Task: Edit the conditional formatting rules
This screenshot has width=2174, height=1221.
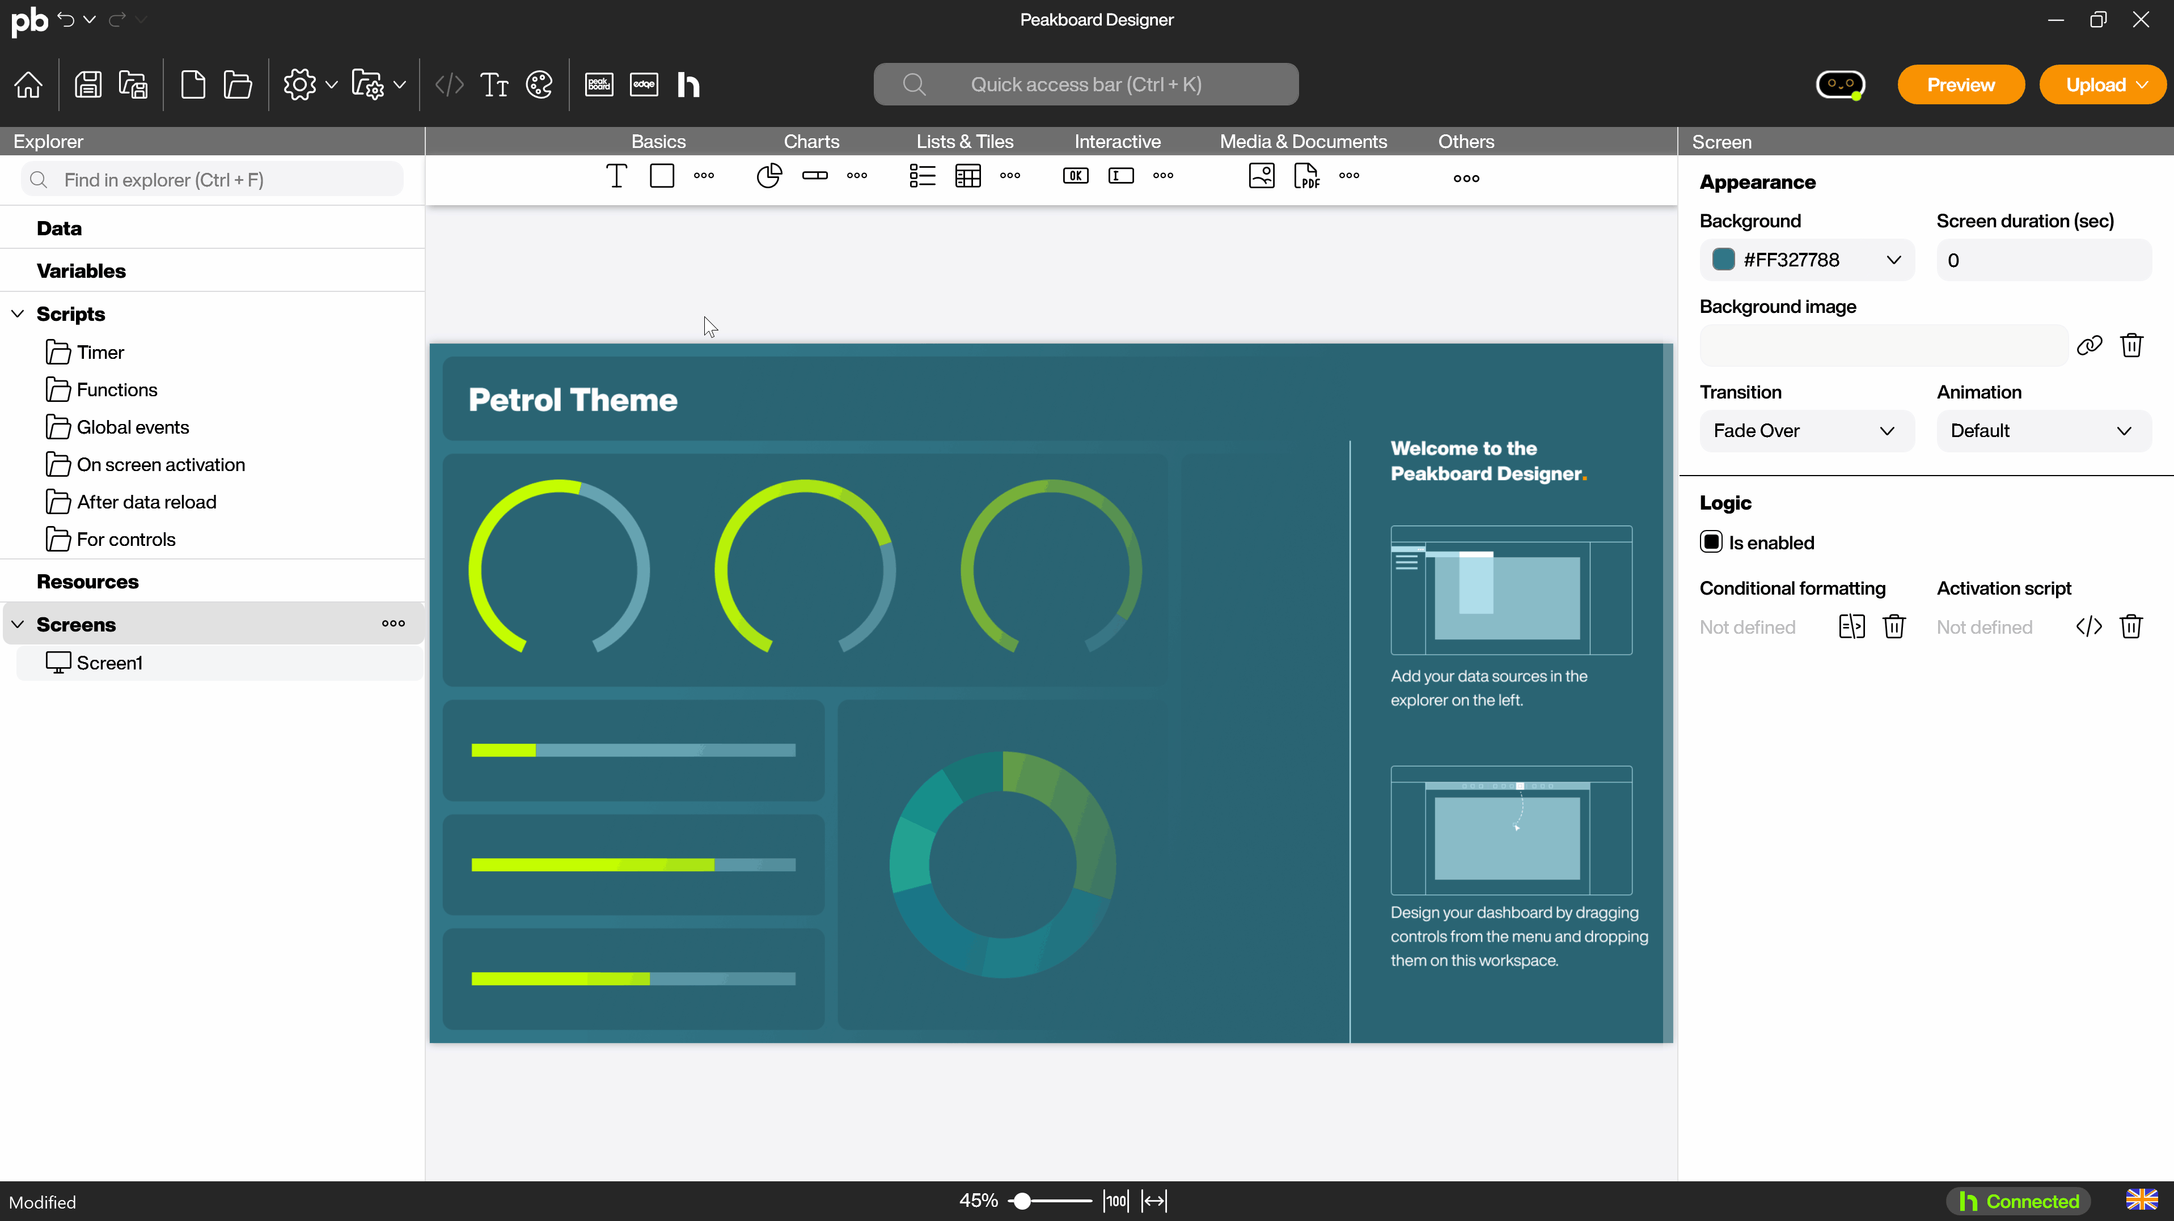Action: tap(1851, 626)
